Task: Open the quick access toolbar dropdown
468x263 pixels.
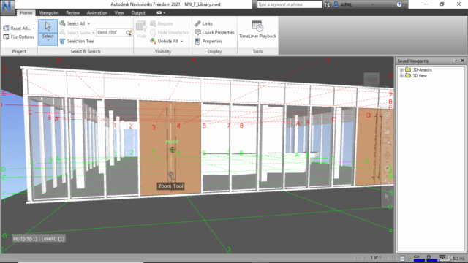Action: pyautogui.click(x=165, y=13)
